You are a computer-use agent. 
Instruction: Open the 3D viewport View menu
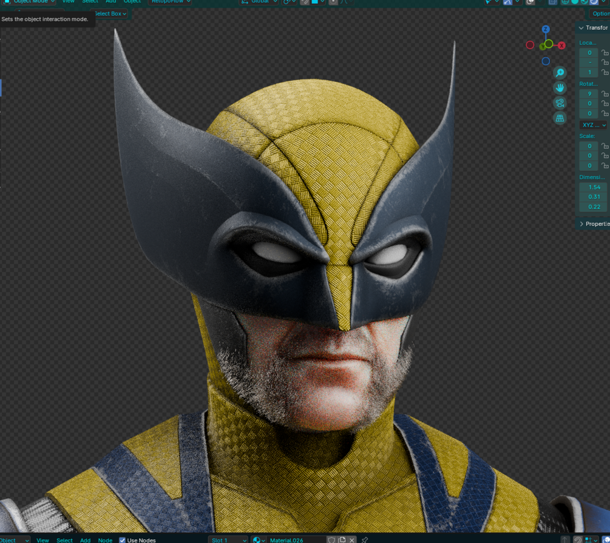click(68, 2)
